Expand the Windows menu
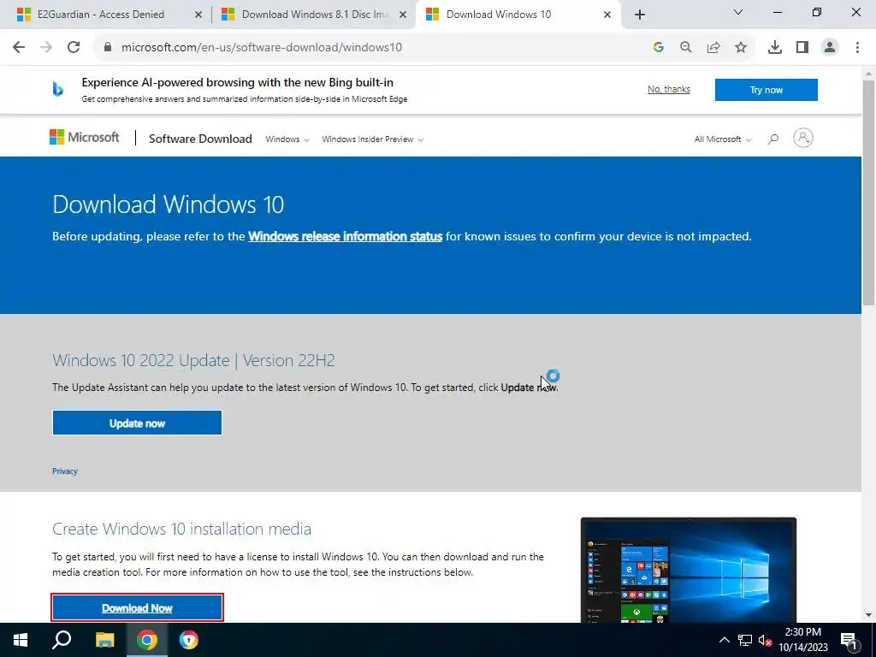The image size is (876, 657). (x=287, y=139)
